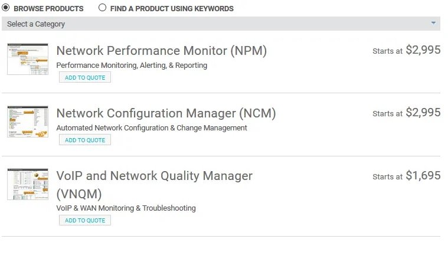Screen dimensions: 448x262
Task: Click the VNQM starting price of $1,695
Action: (x=423, y=175)
